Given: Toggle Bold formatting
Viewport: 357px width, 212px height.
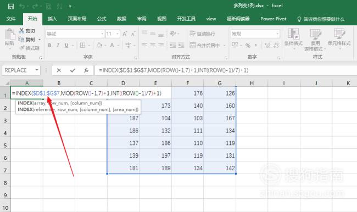Looking at the screenshot, I should 49,46.
